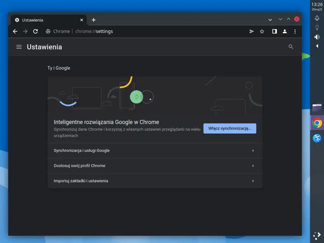Click Włącz synchronizację button

click(x=230, y=128)
